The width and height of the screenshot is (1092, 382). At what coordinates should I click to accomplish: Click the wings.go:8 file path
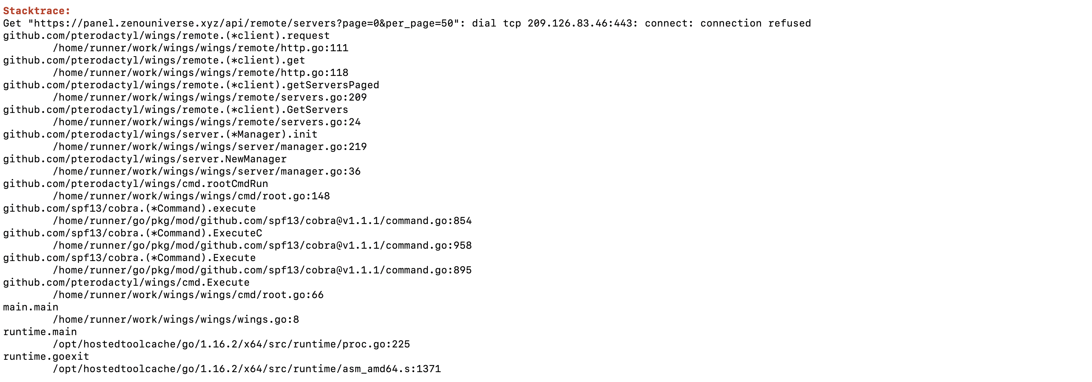[176, 319]
